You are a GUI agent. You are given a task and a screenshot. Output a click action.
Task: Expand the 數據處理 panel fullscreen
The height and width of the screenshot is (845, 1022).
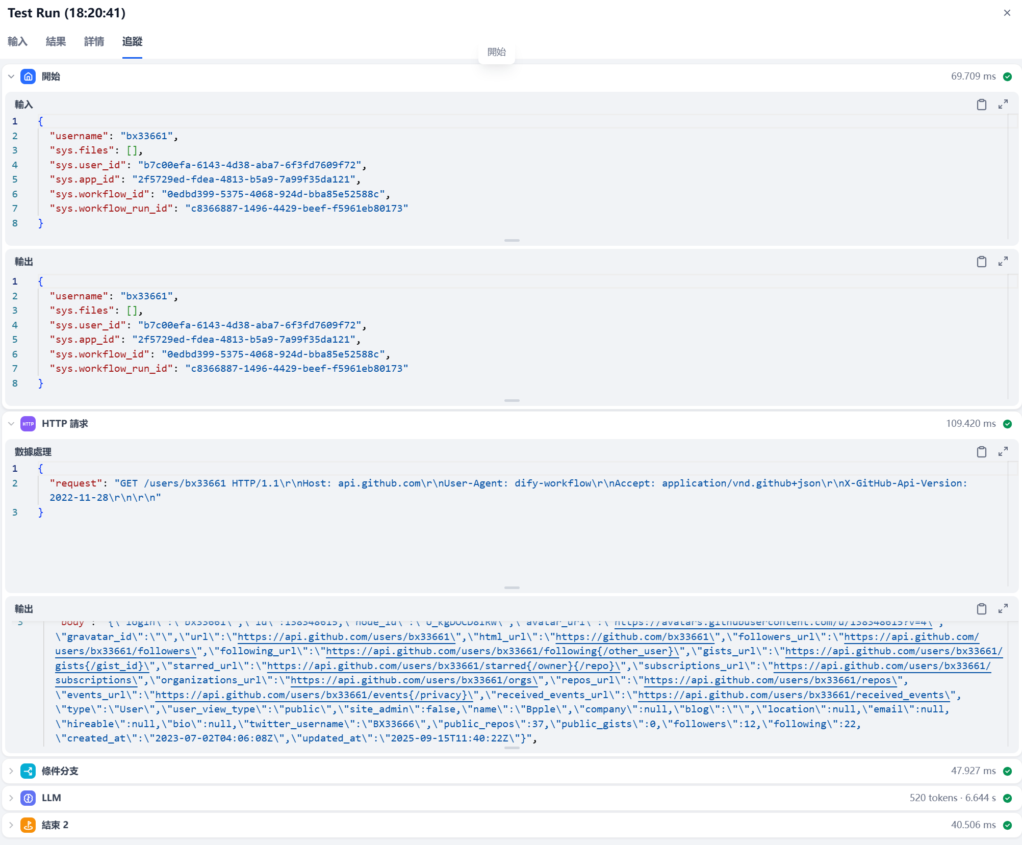click(1003, 452)
